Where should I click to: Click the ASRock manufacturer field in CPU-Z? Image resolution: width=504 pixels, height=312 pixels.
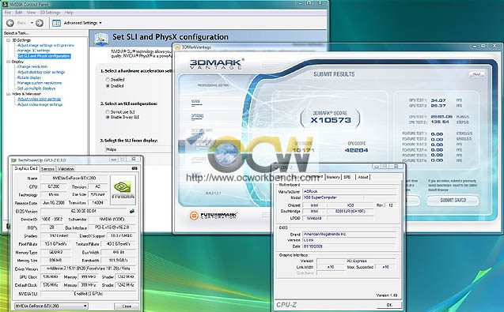350,191
